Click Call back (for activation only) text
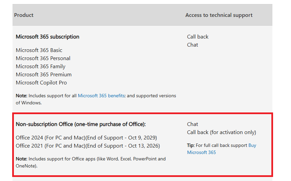 (x=221, y=132)
